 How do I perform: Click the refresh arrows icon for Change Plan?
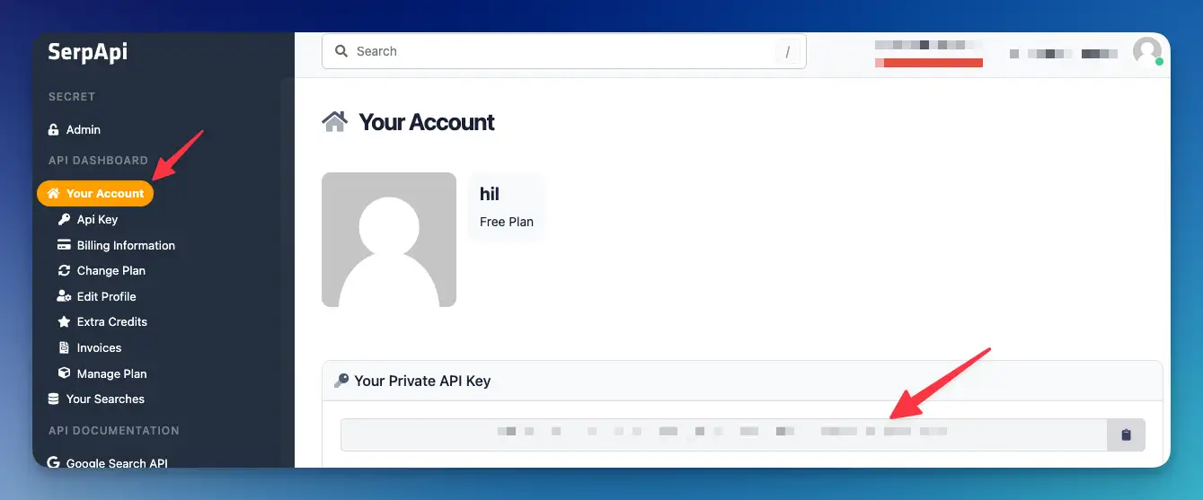pyautogui.click(x=64, y=270)
